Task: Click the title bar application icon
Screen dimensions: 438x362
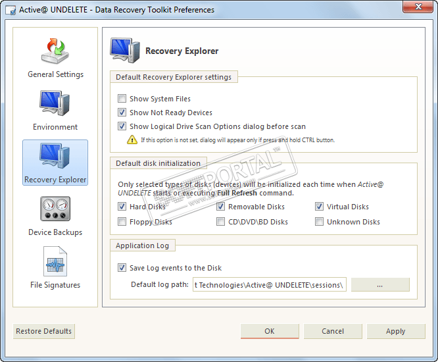Action: 11,10
